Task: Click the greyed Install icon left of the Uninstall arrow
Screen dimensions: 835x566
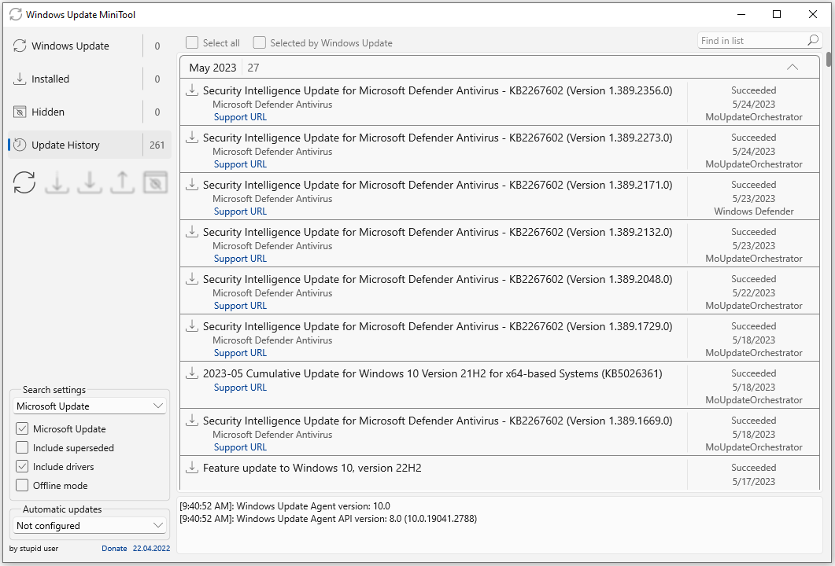Action: (90, 182)
